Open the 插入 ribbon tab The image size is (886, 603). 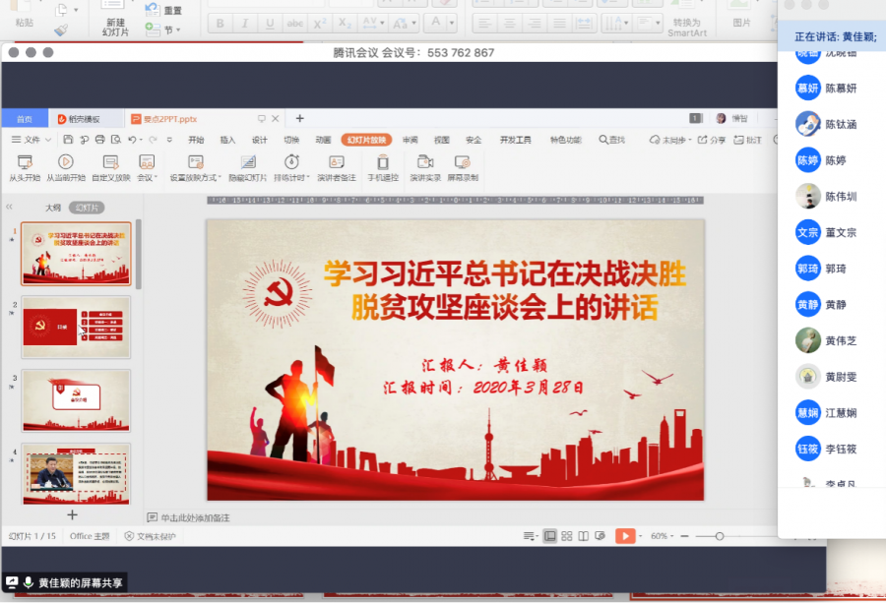[x=227, y=140]
